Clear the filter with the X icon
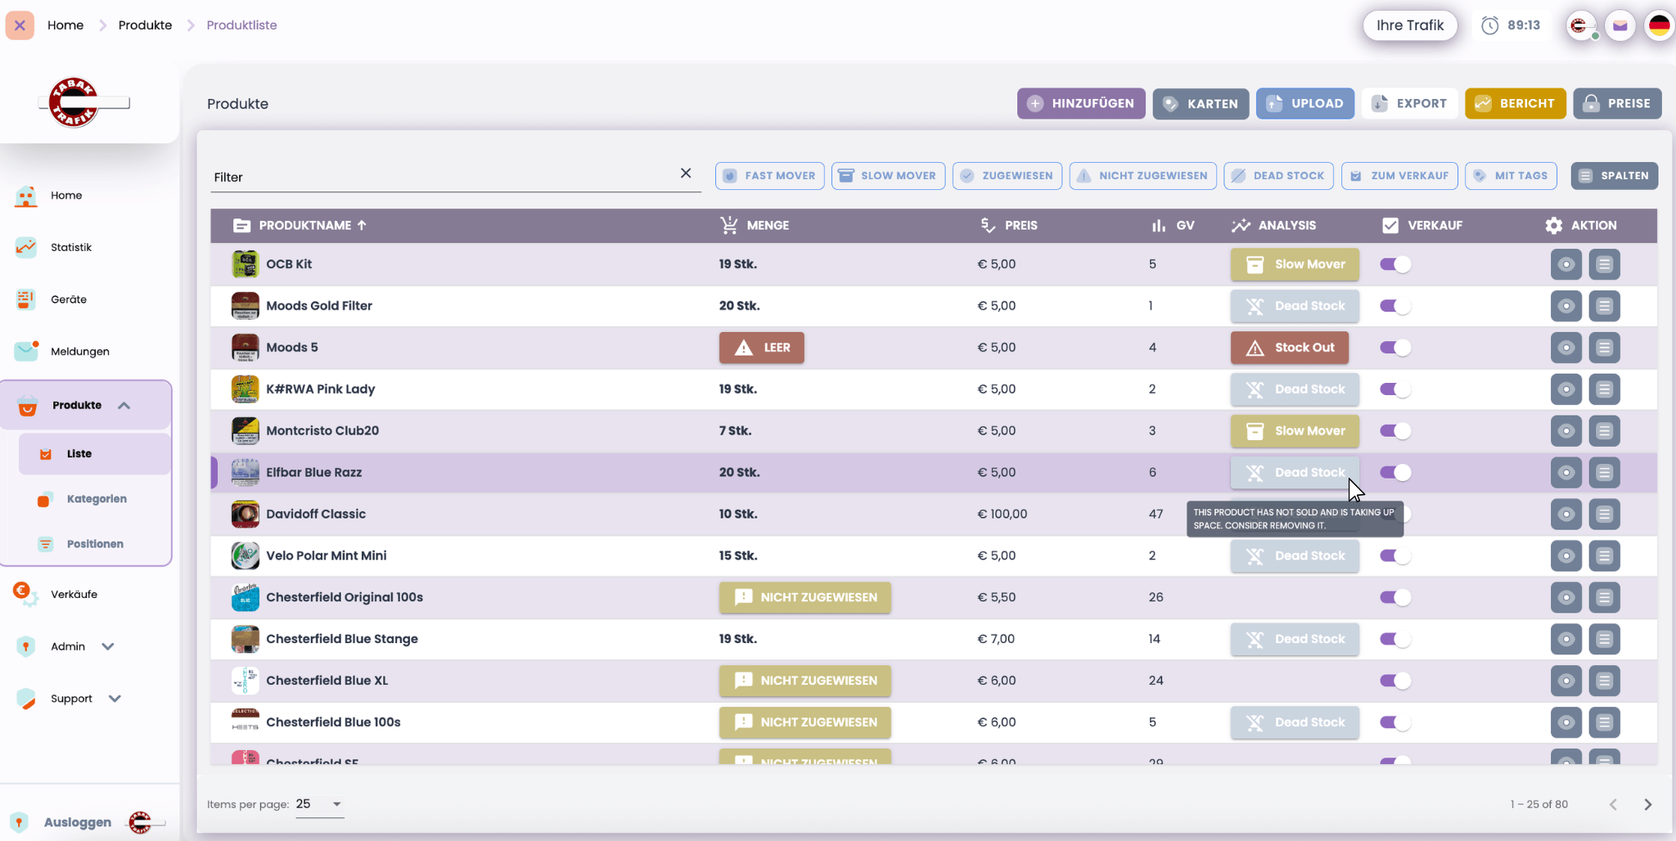1676x841 pixels. click(686, 173)
